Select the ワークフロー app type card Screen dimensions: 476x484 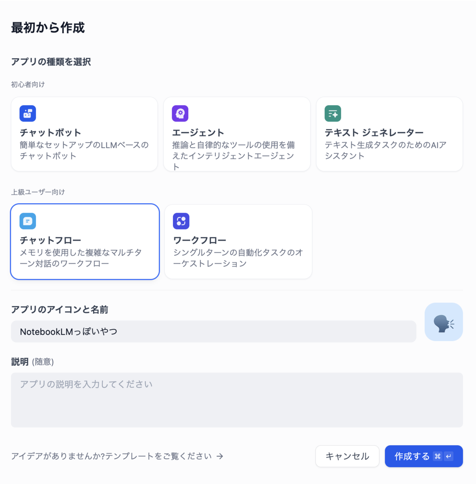tap(238, 242)
